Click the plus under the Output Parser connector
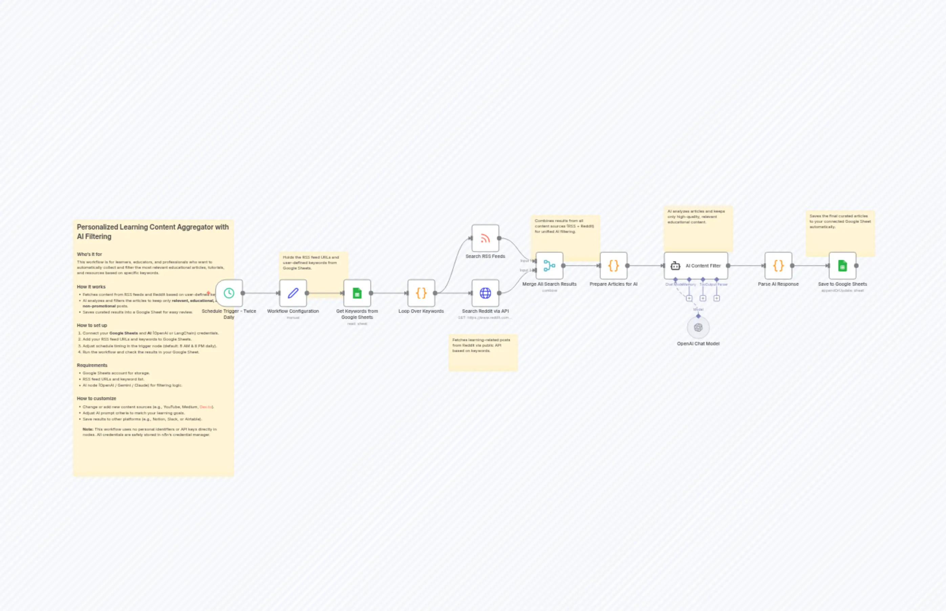The width and height of the screenshot is (946, 611). tap(717, 298)
